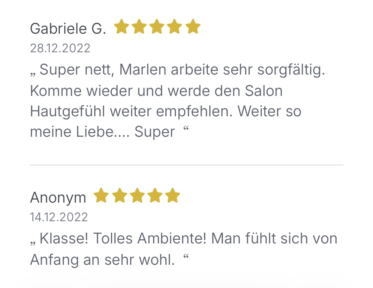Screen dimensions: 373x288
Task: Click the closing quotation mark after "sehr wohl."
Action: point(186,256)
